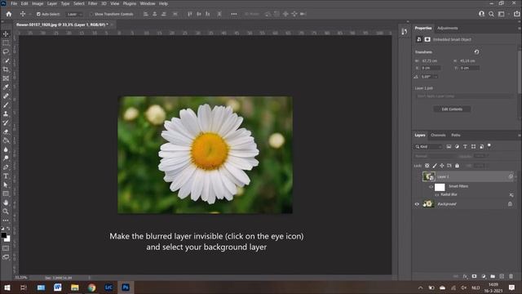Viewport: 522px width, 294px height.
Task: Select the Hand tool
Action: pos(6,203)
